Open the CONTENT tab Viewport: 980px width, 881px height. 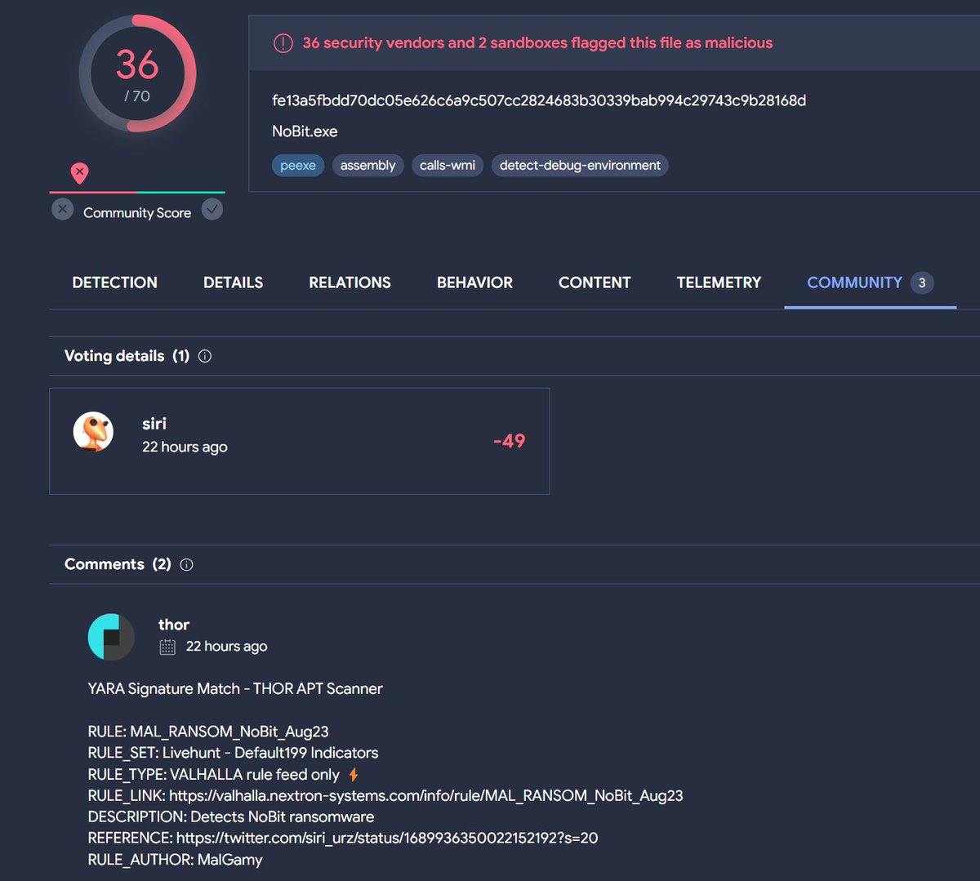pos(595,283)
